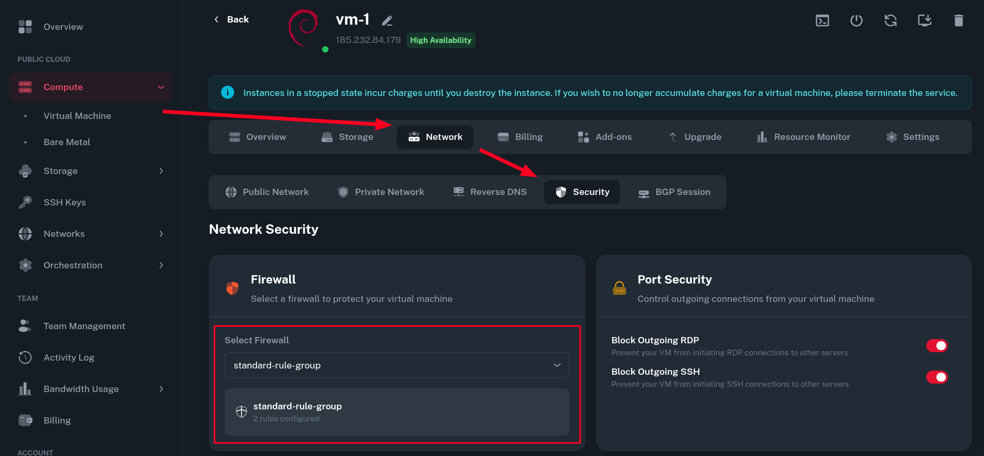The width and height of the screenshot is (984, 456).
Task: Click the pencil icon to rename vm-1
Action: click(387, 21)
